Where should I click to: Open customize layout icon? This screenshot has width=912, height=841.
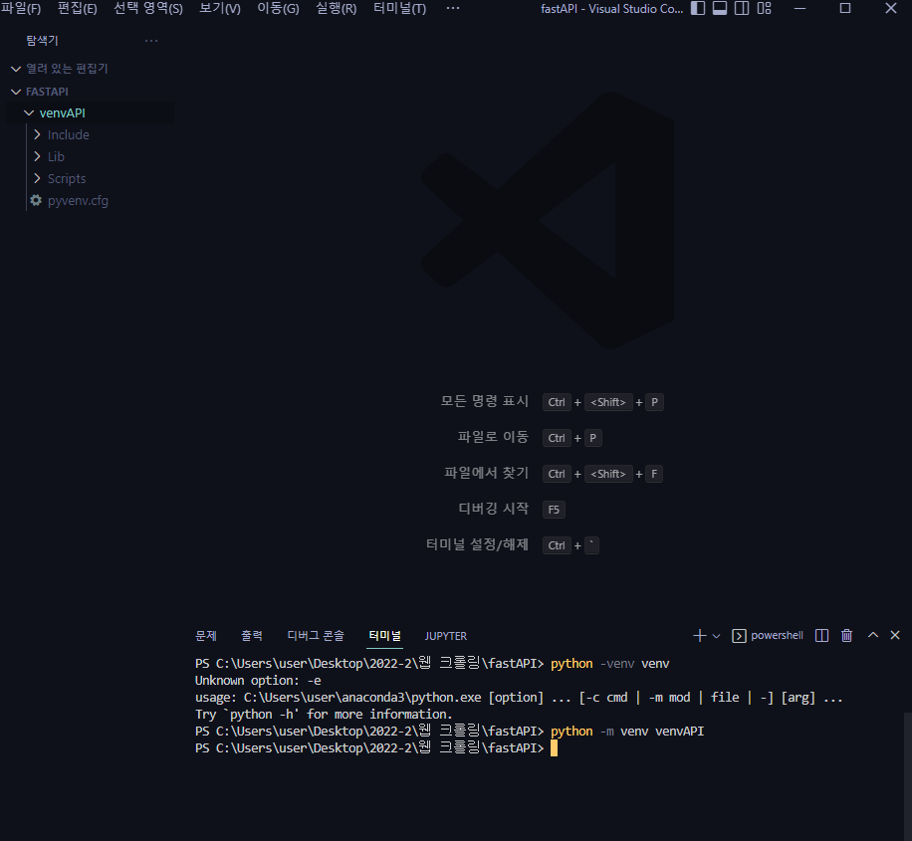click(x=765, y=8)
